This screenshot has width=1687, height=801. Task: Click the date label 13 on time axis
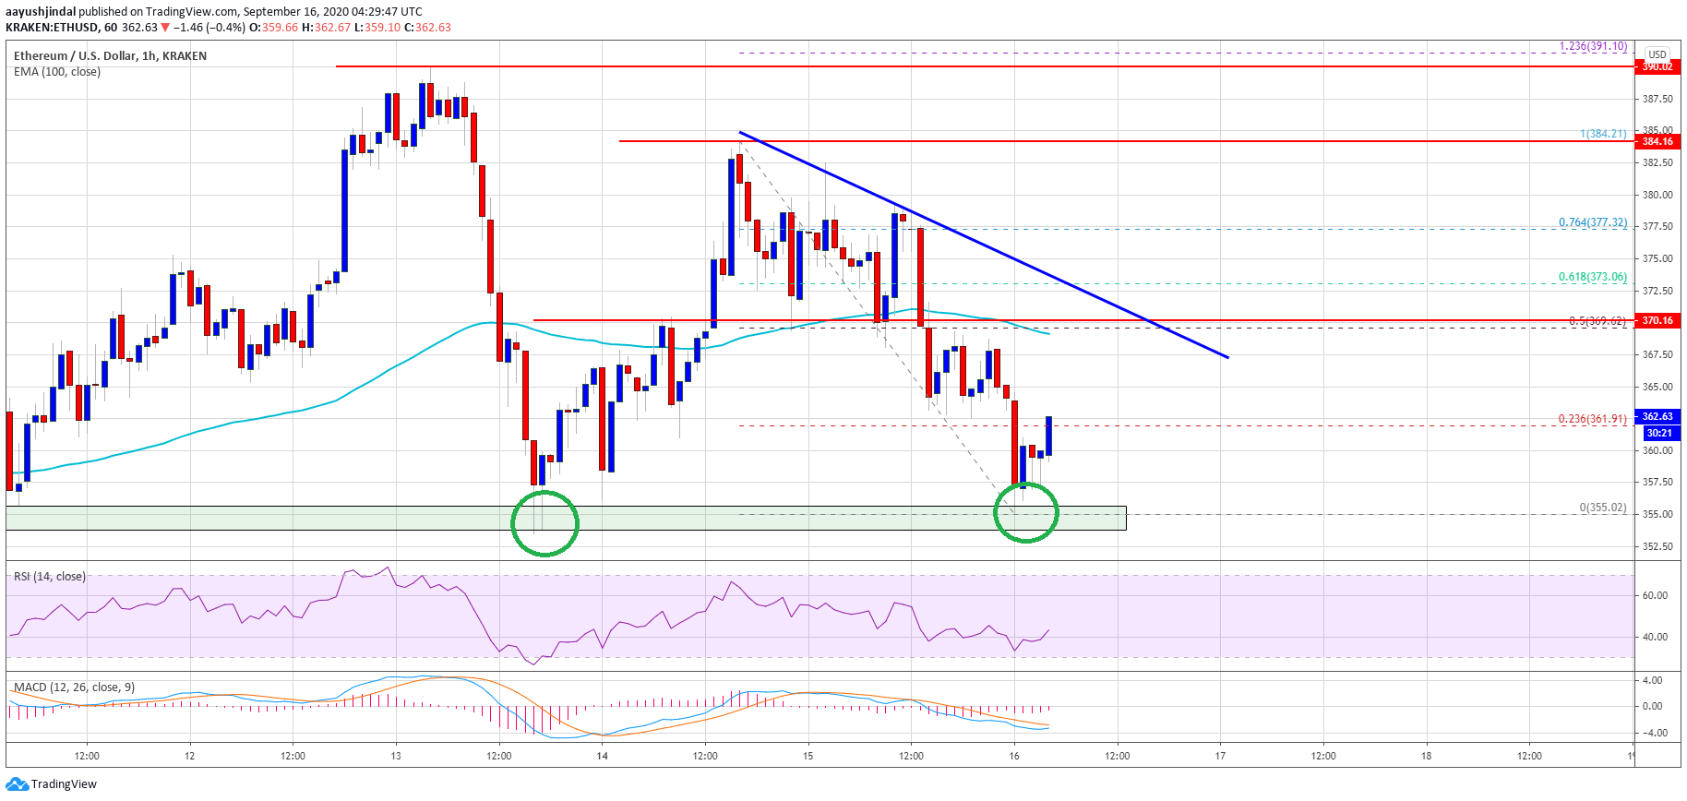[396, 756]
